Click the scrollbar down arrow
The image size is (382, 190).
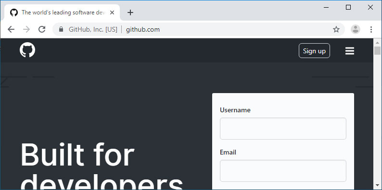tap(377, 185)
